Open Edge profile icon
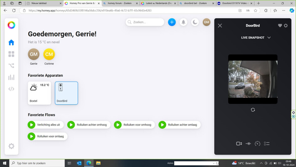Image resolution: width=296 pixels, height=167 pixels. (x=4, y=3)
